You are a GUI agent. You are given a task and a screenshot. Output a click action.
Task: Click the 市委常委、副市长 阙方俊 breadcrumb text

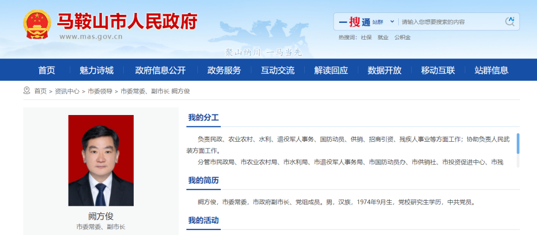tap(155, 91)
